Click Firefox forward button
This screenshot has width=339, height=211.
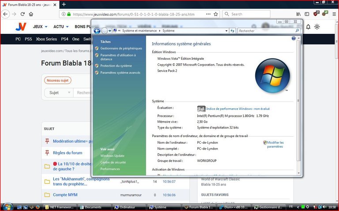[x=14, y=14]
